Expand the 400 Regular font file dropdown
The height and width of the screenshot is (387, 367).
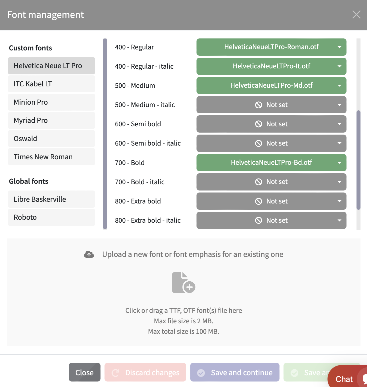[x=339, y=47]
